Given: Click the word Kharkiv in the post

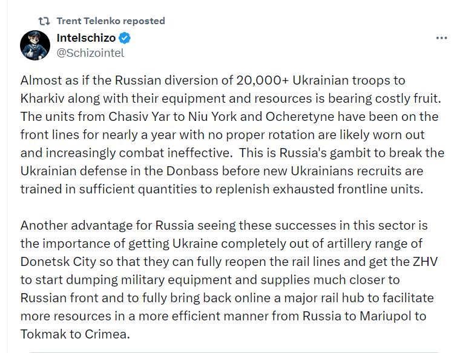Looking at the screenshot, I should click(x=42, y=99).
